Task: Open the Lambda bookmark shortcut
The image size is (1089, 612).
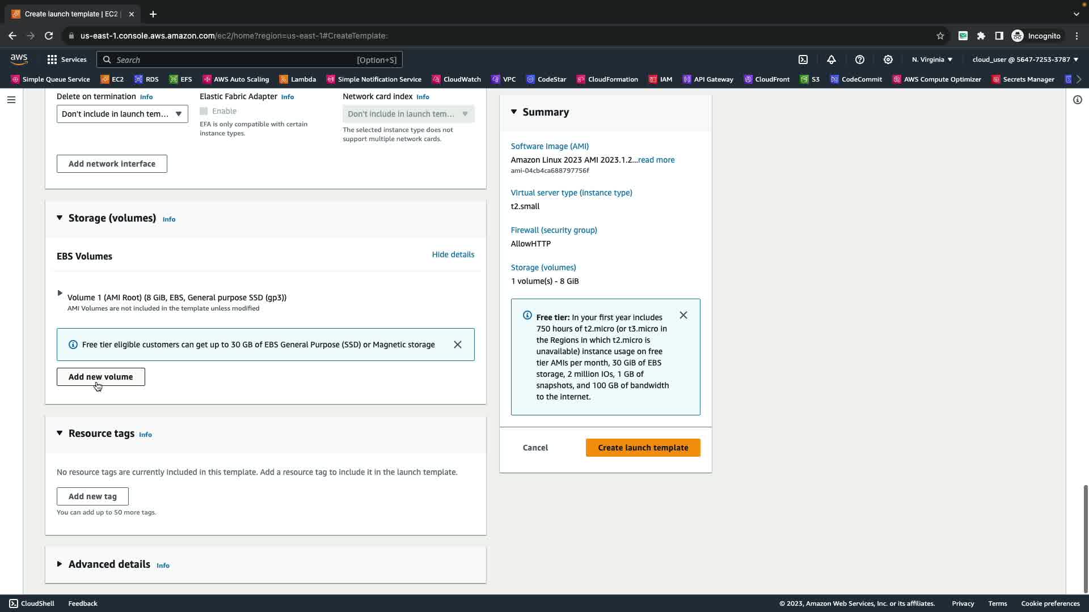Action: click(298, 79)
